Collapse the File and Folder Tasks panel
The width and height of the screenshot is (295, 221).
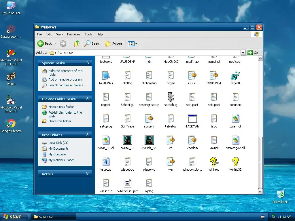tap(88, 99)
